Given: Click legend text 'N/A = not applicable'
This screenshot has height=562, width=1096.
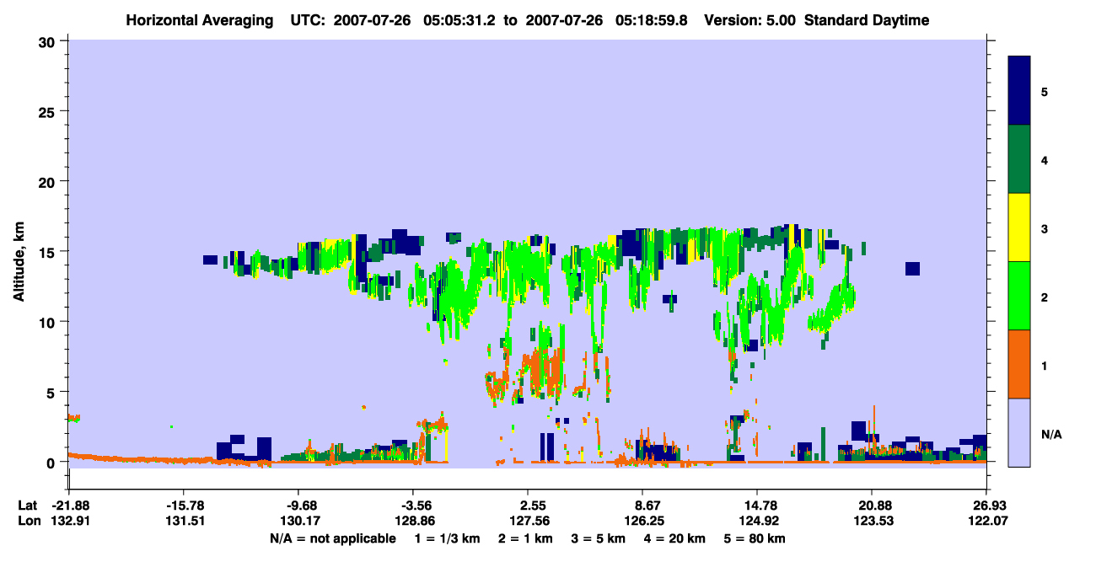Looking at the screenshot, I should pos(333,538).
